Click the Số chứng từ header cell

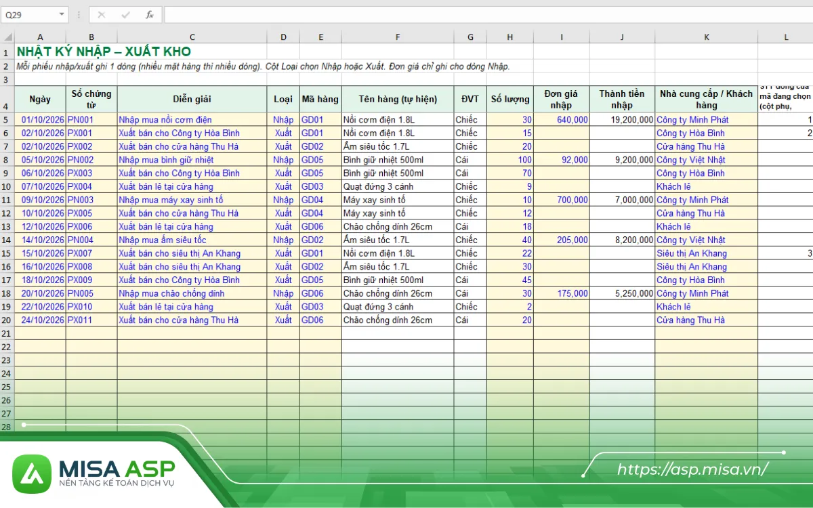click(x=91, y=100)
